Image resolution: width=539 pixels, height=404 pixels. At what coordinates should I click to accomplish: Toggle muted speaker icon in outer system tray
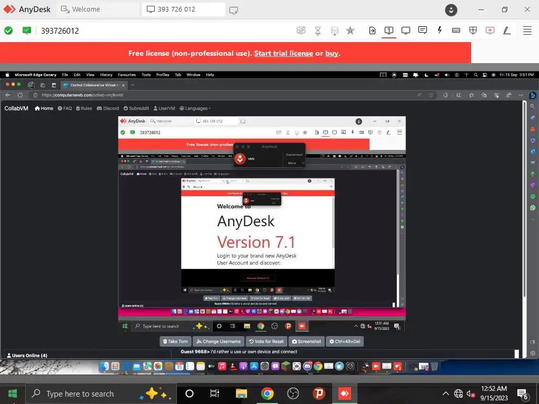(471, 393)
